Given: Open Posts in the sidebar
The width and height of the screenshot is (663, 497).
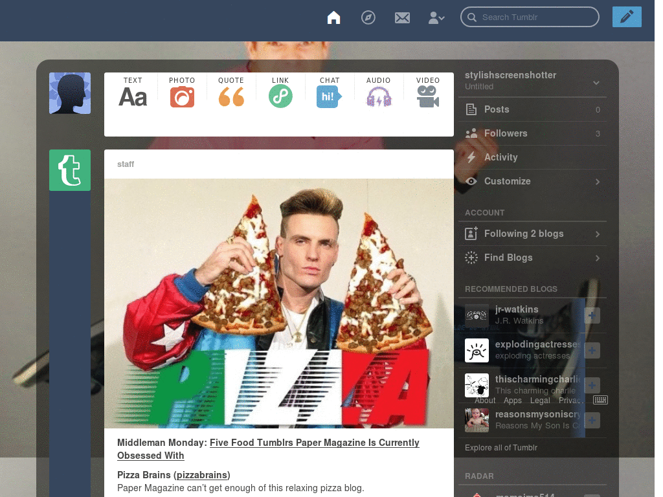Looking at the screenshot, I should pos(532,109).
